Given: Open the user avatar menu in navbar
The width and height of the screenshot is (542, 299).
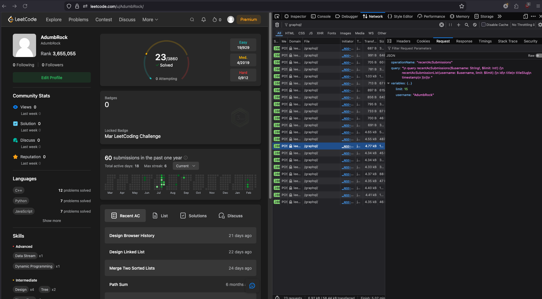Looking at the screenshot, I should pos(231,19).
